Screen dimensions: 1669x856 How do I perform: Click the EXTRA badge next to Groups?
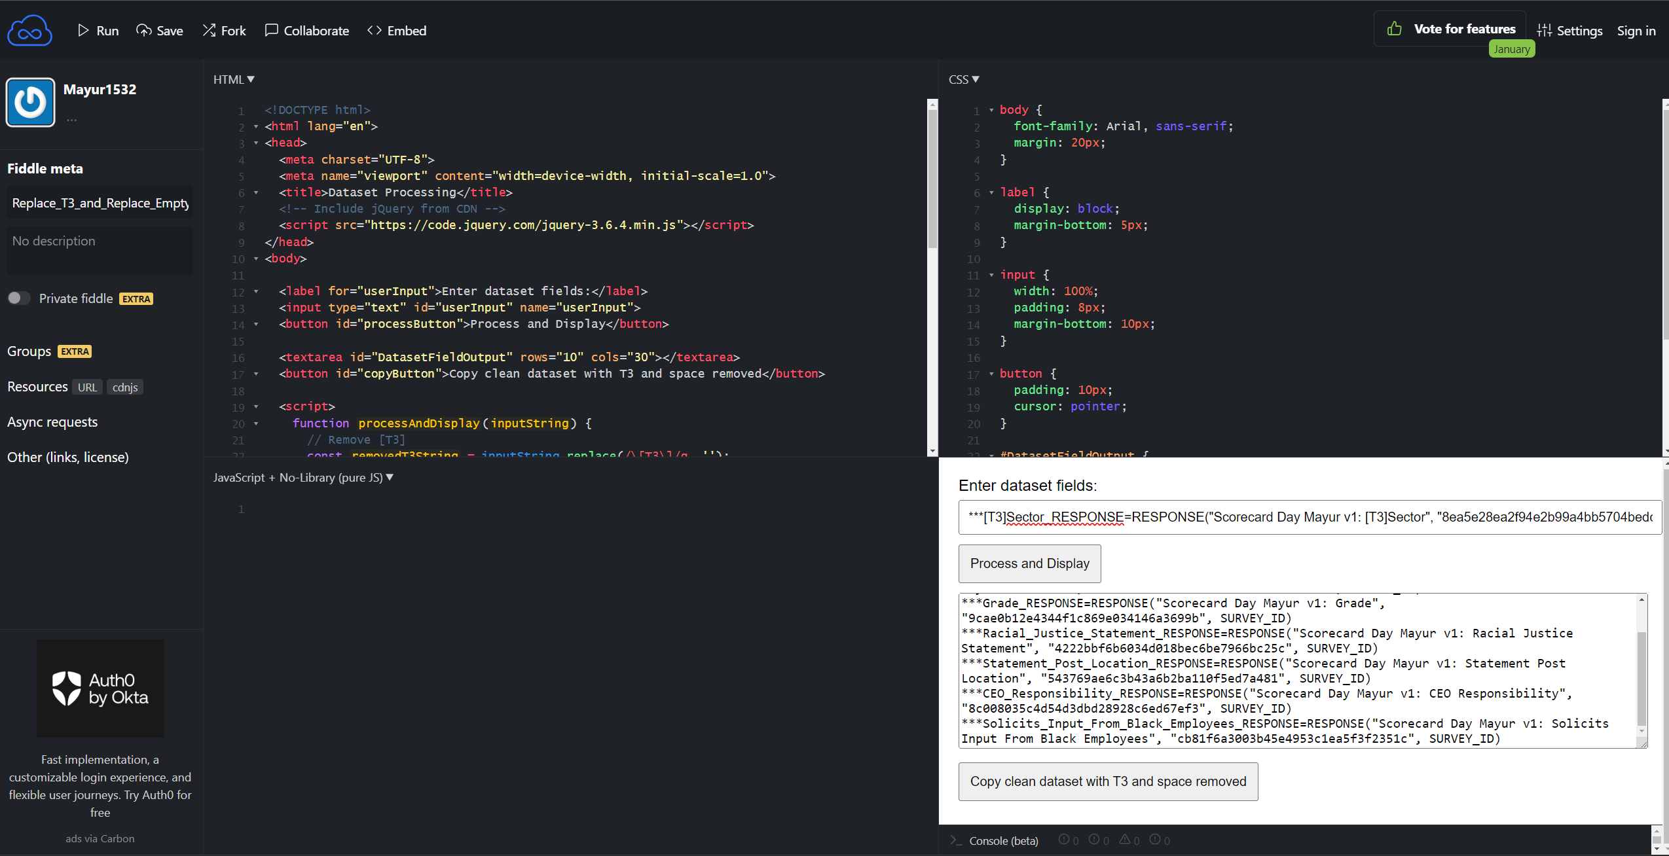pyautogui.click(x=75, y=351)
